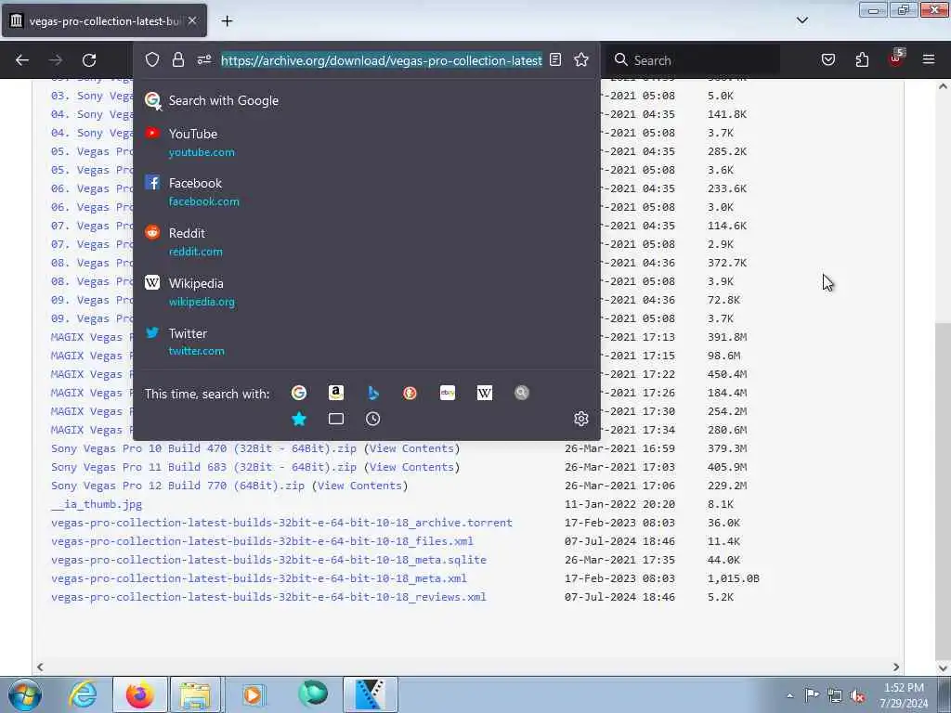Screen dimensions: 951x713
Task: Choose the Search with Google suggestion
Action: coord(366,100)
